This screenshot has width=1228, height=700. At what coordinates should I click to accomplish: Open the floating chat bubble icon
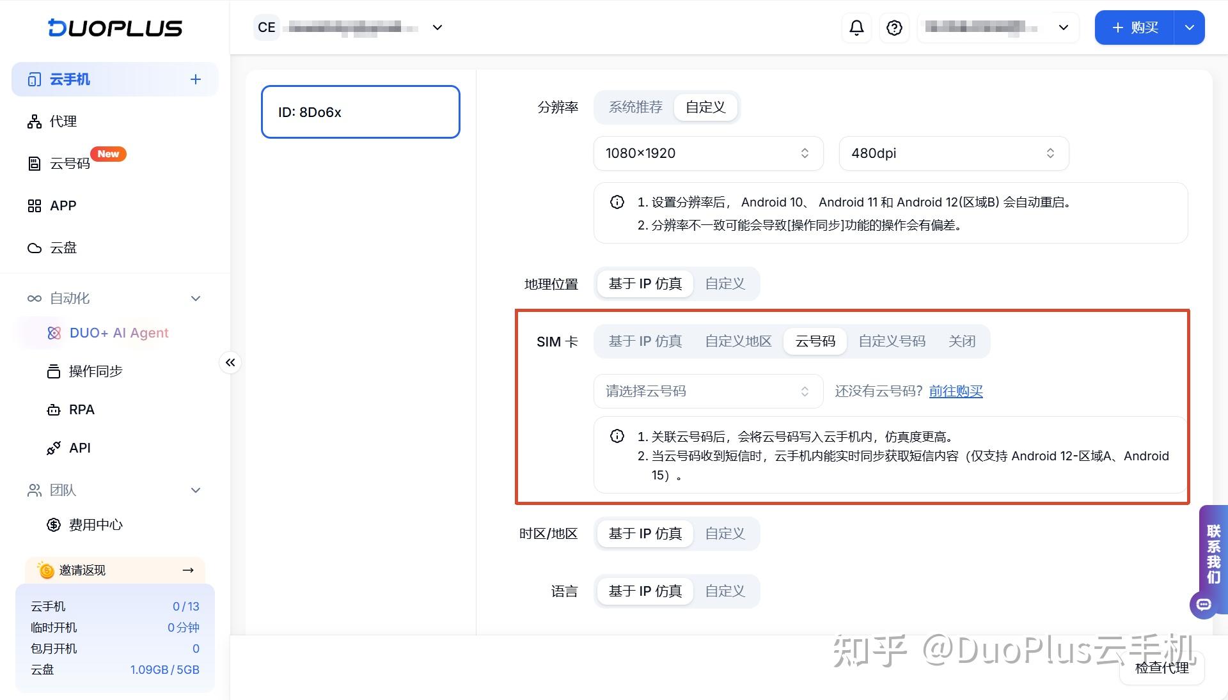tap(1204, 605)
